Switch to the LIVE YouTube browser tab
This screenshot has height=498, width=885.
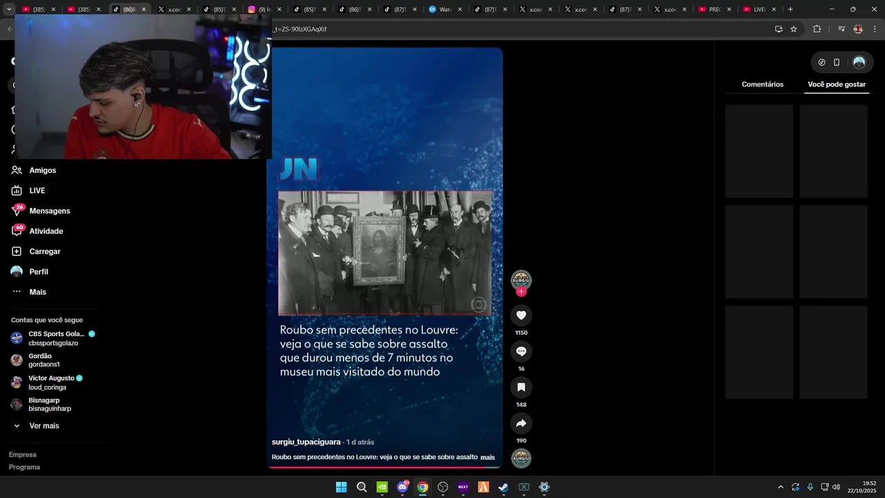tap(759, 9)
